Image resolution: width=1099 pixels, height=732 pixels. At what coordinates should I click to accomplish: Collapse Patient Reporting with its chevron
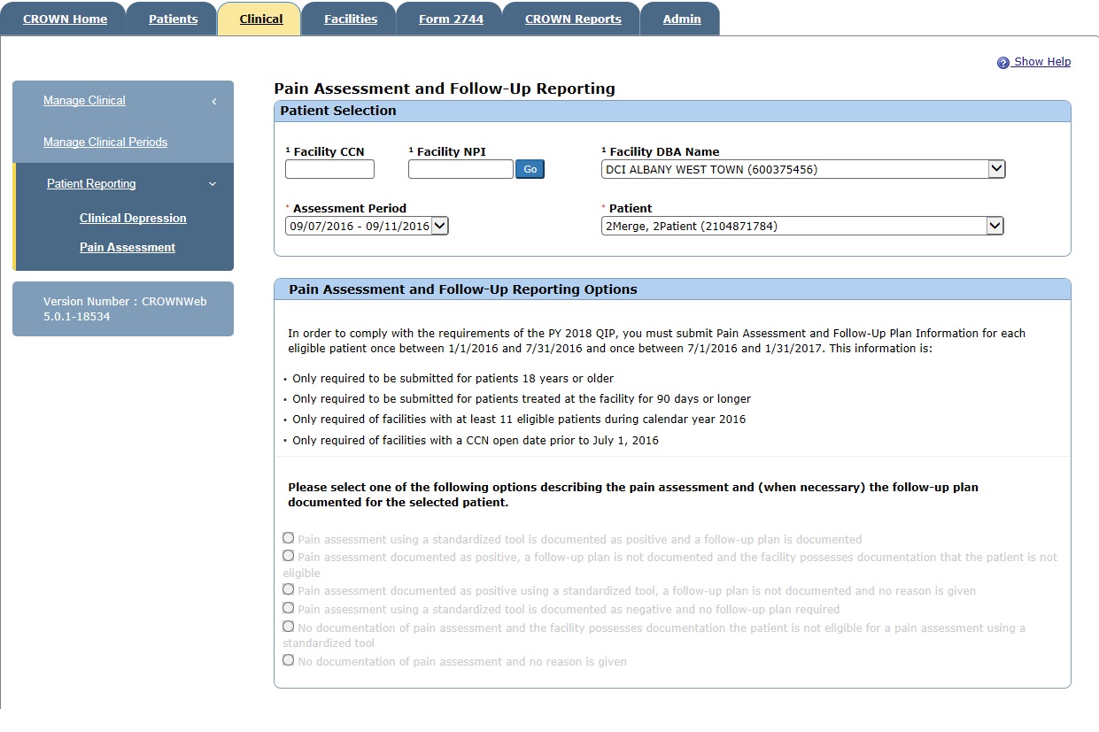pos(213,184)
